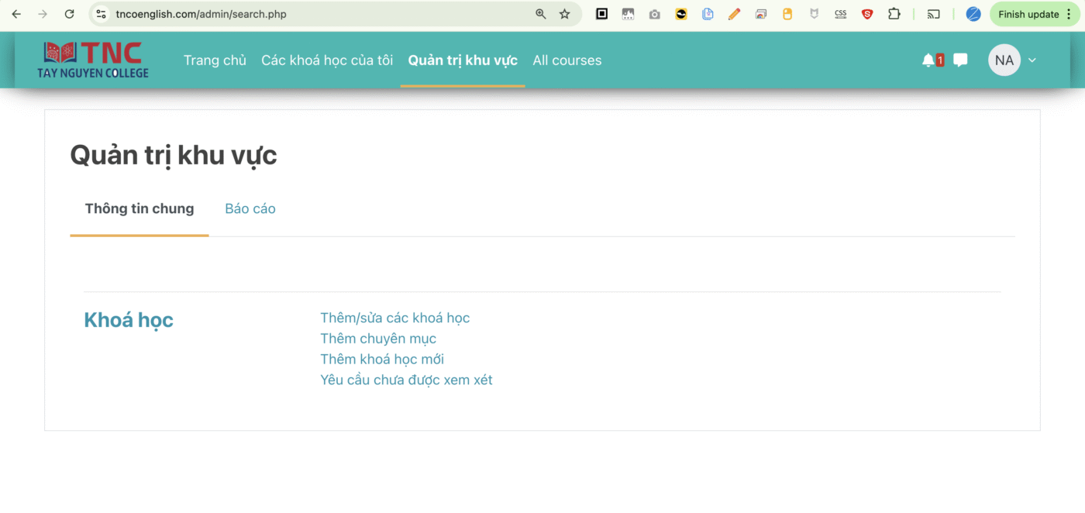The image size is (1085, 513).
Task: Expand the NA user menu chevron
Action: (1032, 60)
